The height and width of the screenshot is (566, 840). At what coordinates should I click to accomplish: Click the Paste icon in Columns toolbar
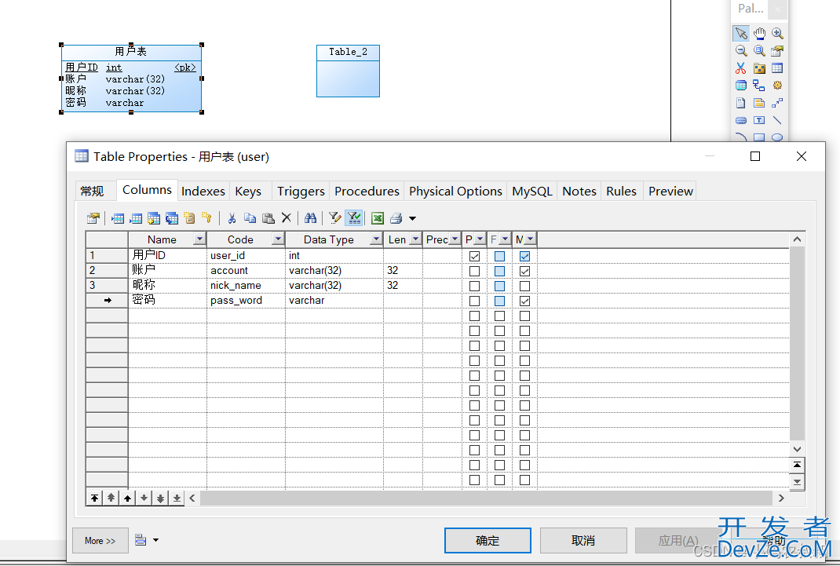(268, 218)
